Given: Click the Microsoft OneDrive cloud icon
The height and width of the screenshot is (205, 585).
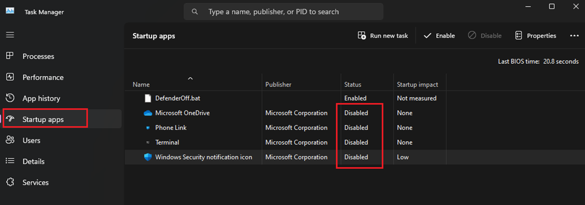Looking at the screenshot, I should coord(148,113).
